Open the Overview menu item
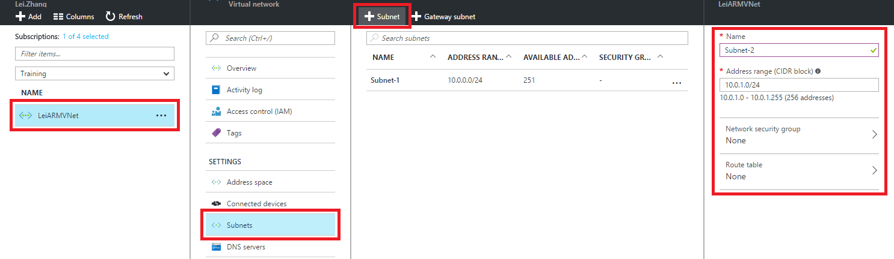The image size is (894, 259). tap(270, 68)
